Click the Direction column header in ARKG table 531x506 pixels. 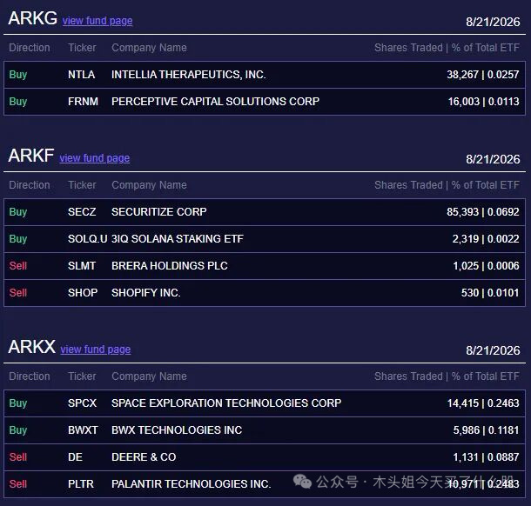[x=30, y=48]
